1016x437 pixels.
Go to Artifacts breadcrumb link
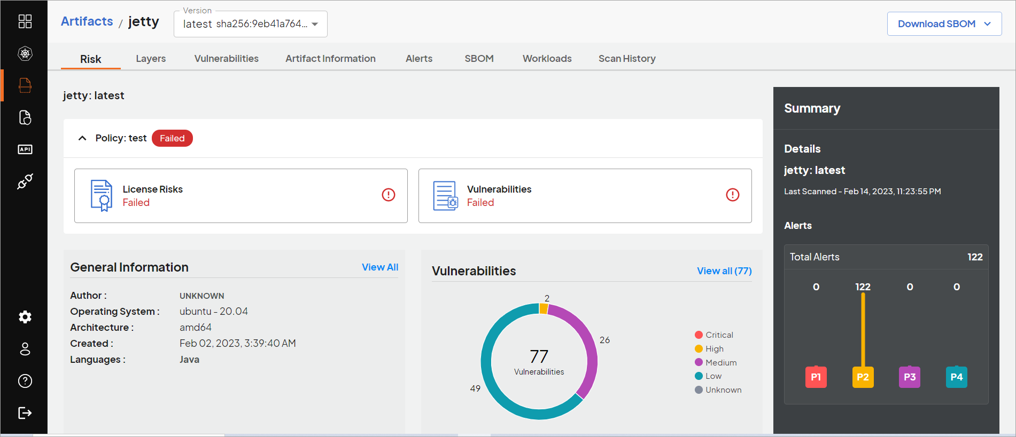pyautogui.click(x=87, y=21)
